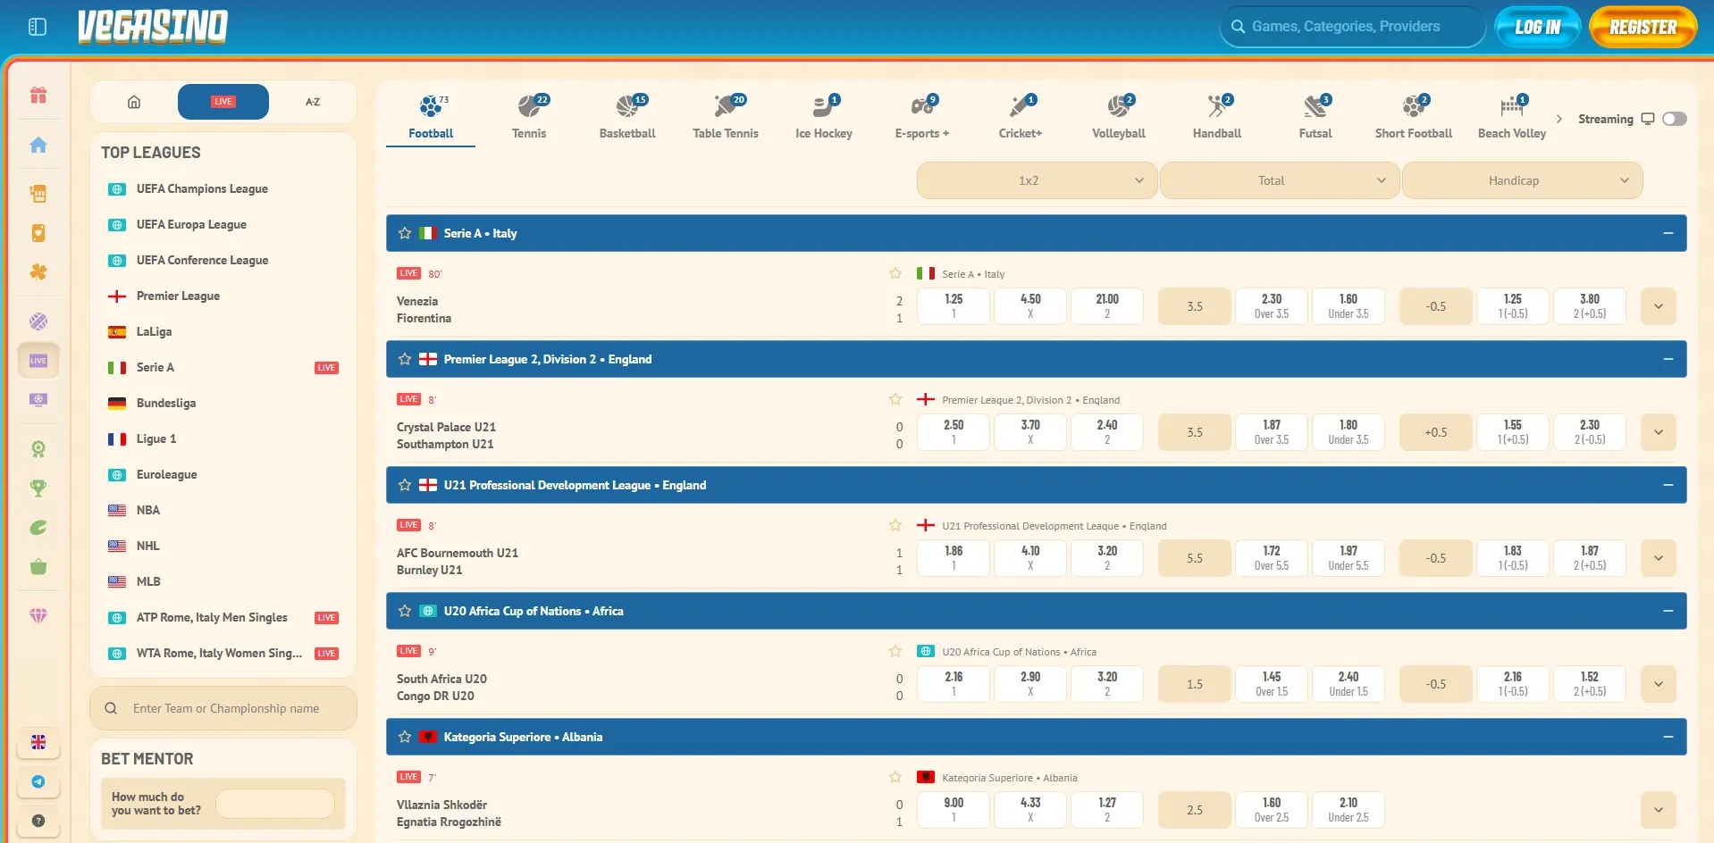Click the Vegasino logo

(153, 27)
